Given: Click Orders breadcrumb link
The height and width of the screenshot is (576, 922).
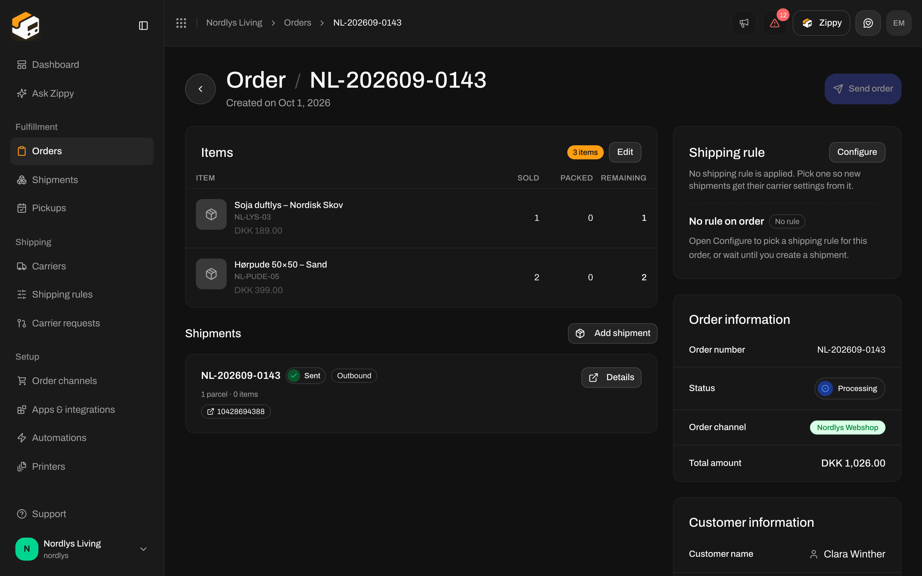Looking at the screenshot, I should click(x=297, y=23).
